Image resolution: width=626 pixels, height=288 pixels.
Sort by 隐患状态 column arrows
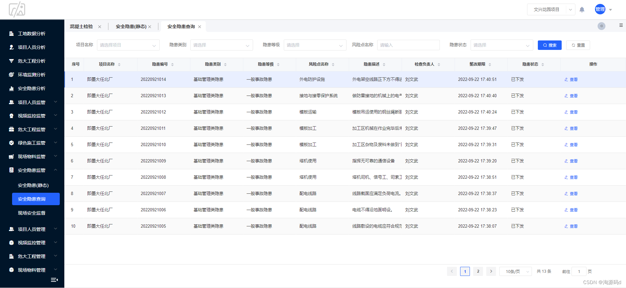[x=543, y=65]
